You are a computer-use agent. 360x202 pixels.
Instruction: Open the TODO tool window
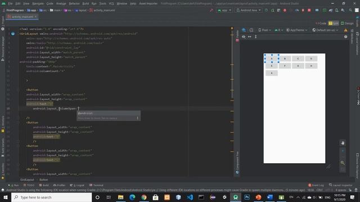point(29,185)
